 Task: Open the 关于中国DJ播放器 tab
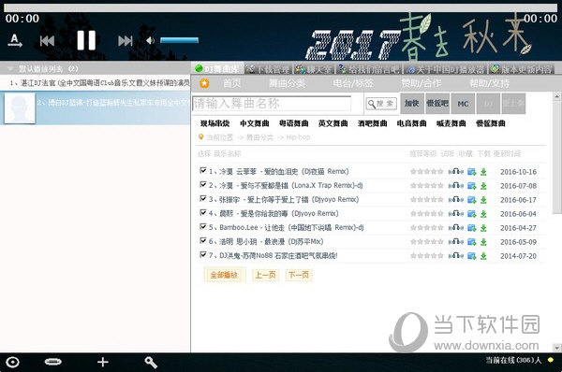(x=446, y=69)
